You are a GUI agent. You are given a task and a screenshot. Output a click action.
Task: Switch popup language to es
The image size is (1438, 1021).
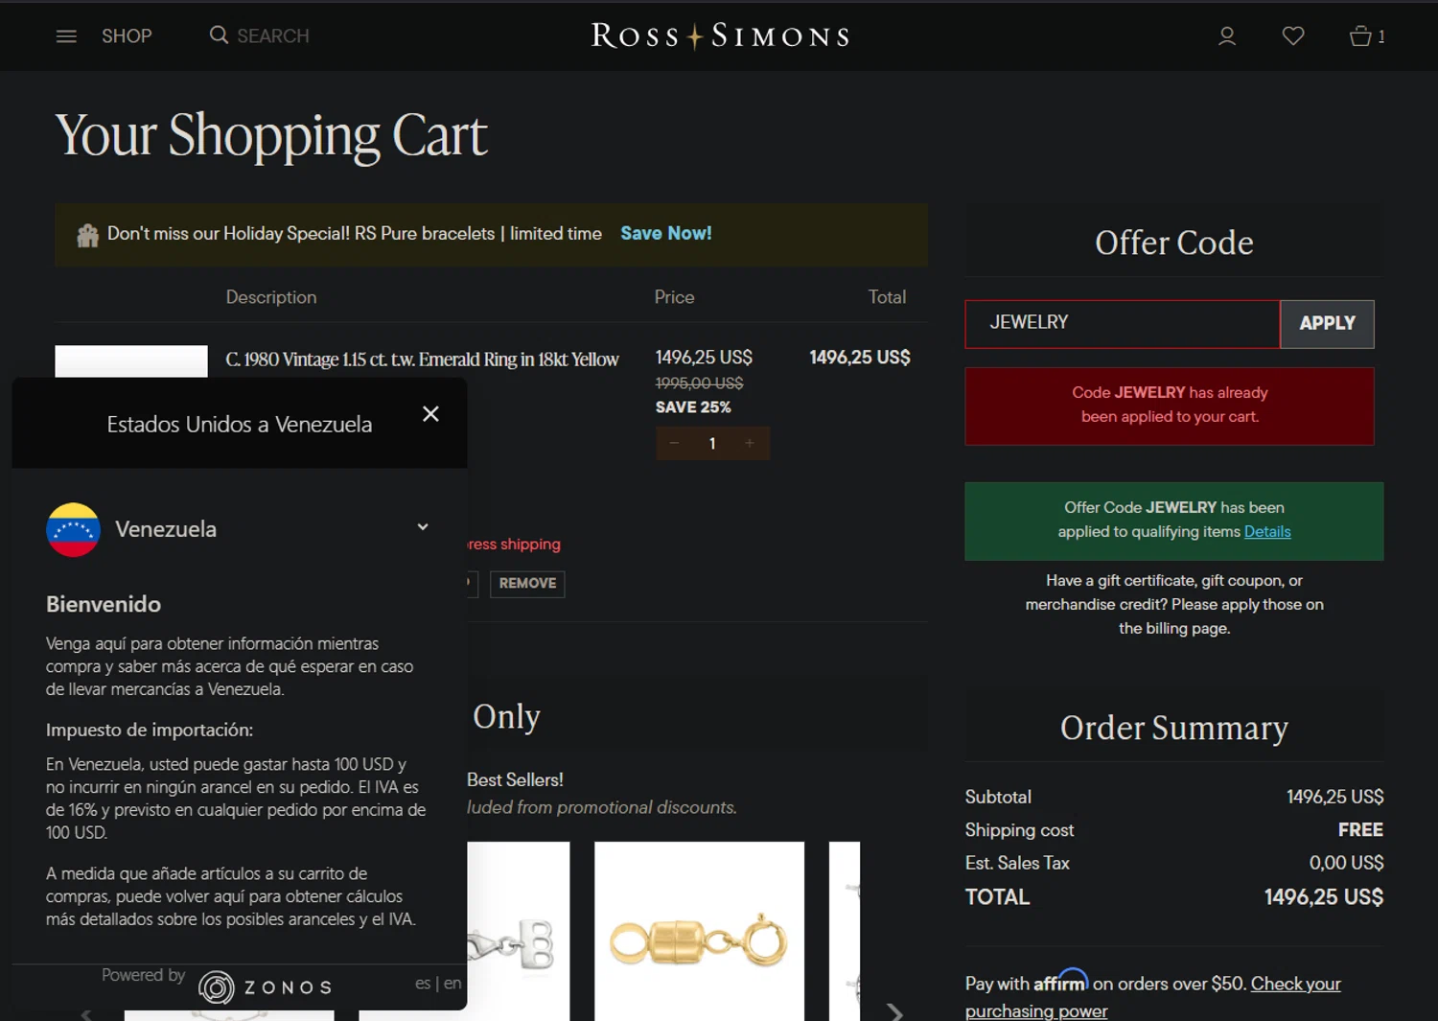click(423, 984)
